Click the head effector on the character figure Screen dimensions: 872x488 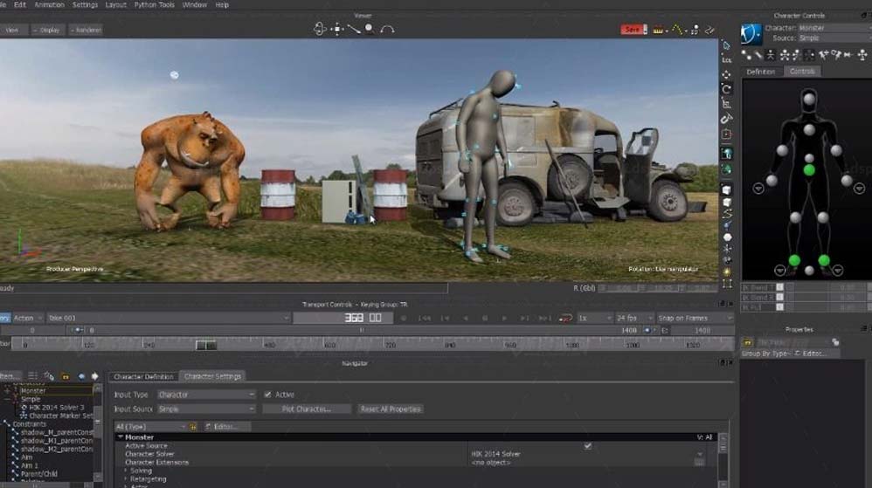coord(809,99)
